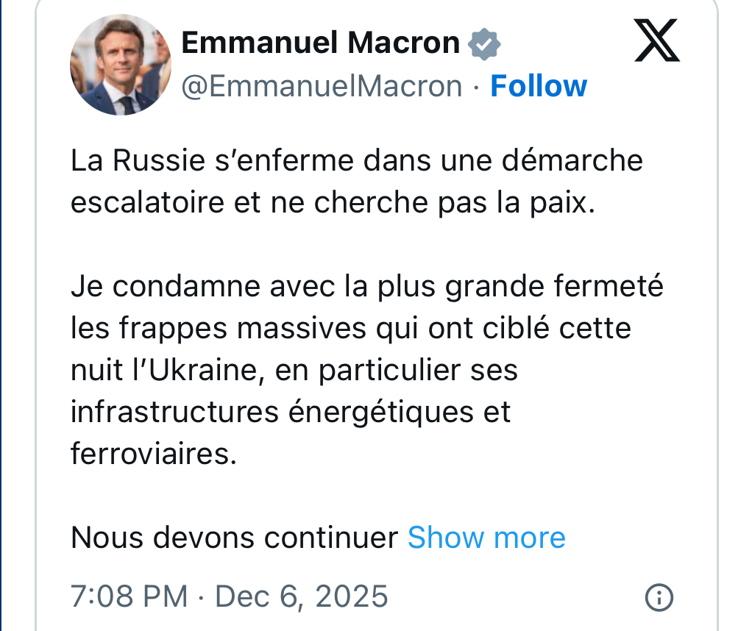The width and height of the screenshot is (752, 631).
Task: Open Emmanuel Macron's profile photo
Action: pos(121,65)
